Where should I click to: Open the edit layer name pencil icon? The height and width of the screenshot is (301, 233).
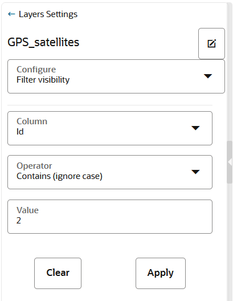point(211,43)
